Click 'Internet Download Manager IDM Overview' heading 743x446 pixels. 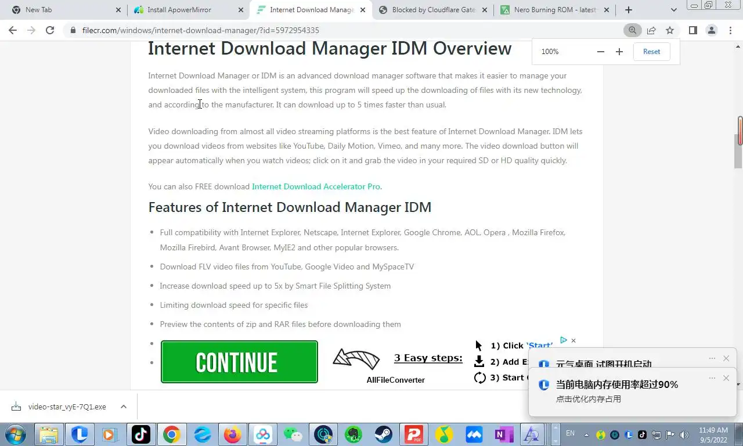tap(330, 48)
